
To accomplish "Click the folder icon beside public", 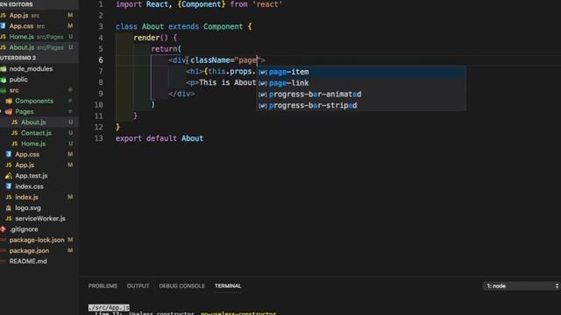I will pos(4,80).
